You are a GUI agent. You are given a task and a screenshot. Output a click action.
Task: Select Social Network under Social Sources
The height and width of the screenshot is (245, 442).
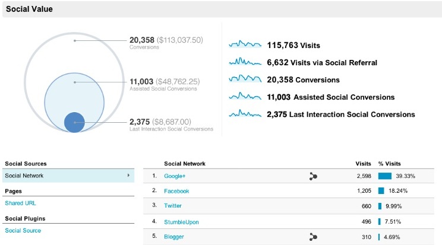click(24, 176)
